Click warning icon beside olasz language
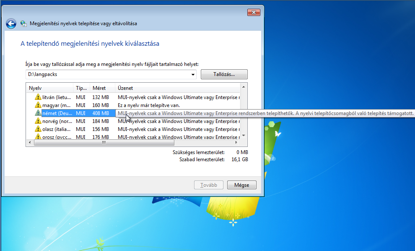The width and height of the screenshot is (415, 251). pyautogui.click(x=38, y=129)
